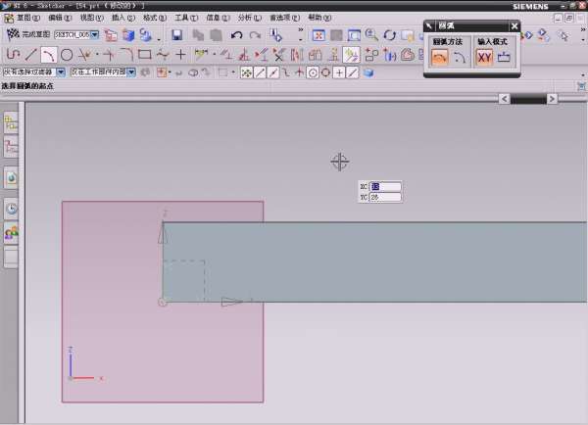
Task: Click the Undo arrow icon
Action: [x=236, y=34]
